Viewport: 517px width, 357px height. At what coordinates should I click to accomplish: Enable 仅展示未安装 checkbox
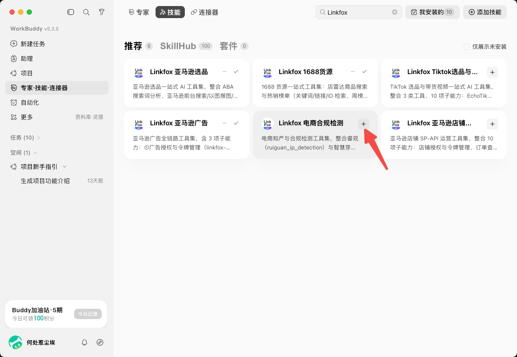[x=467, y=47]
